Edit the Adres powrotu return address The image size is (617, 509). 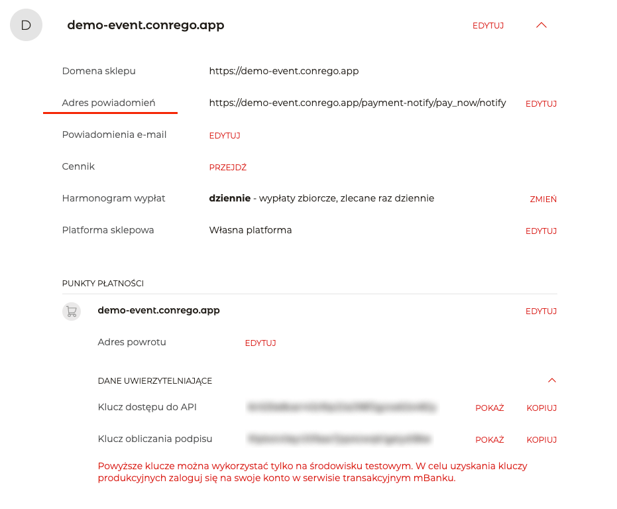coord(260,343)
